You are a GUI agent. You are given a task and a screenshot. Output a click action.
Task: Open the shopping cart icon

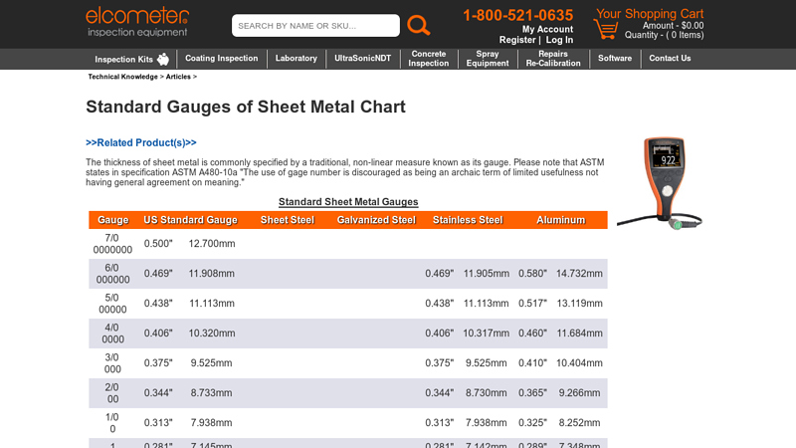(x=606, y=29)
